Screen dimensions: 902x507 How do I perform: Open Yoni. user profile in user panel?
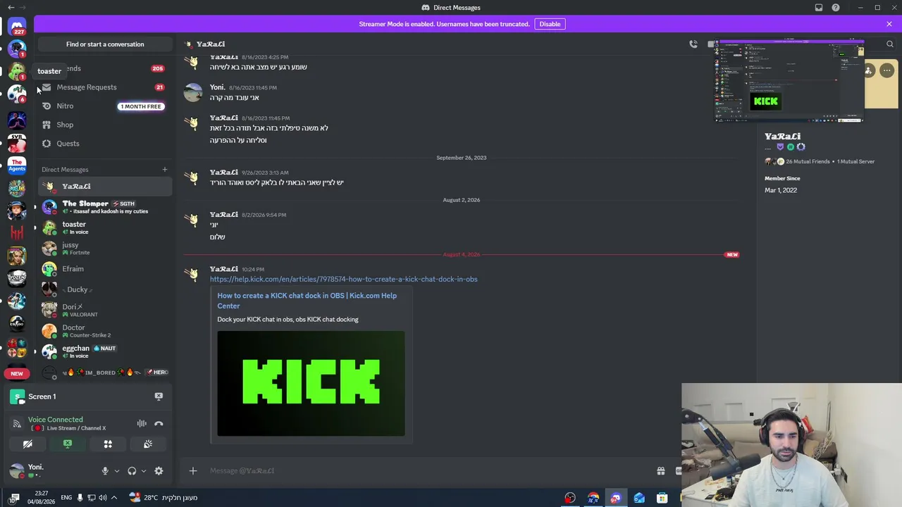(x=51, y=471)
